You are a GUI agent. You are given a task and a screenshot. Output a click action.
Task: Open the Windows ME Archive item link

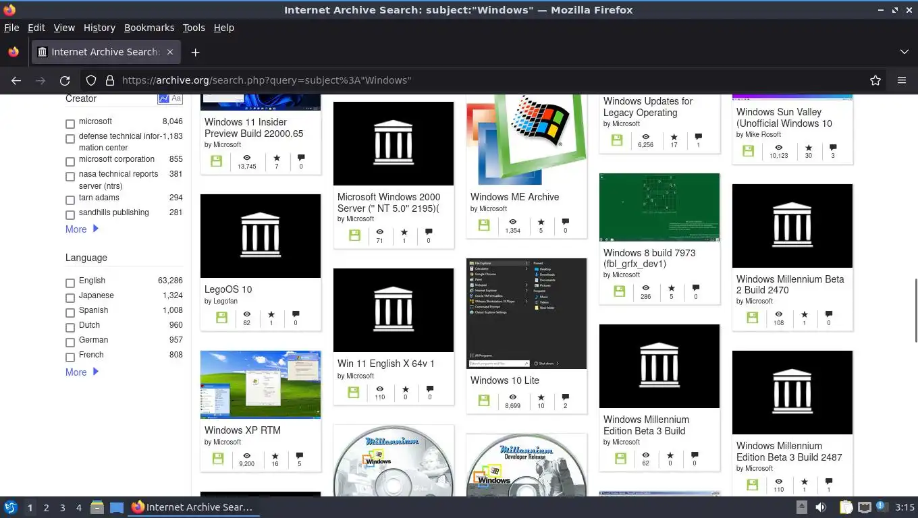[x=514, y=197]
